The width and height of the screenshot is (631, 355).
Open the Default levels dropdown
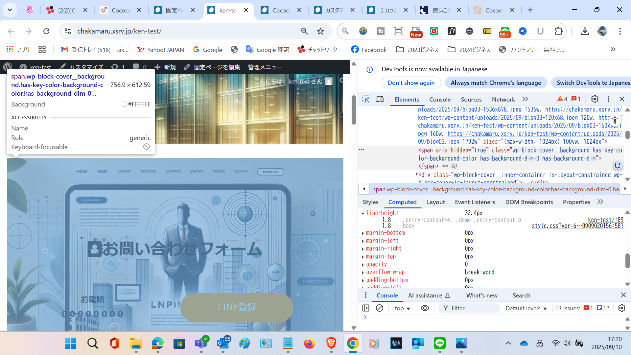click(x=526, y=308)
